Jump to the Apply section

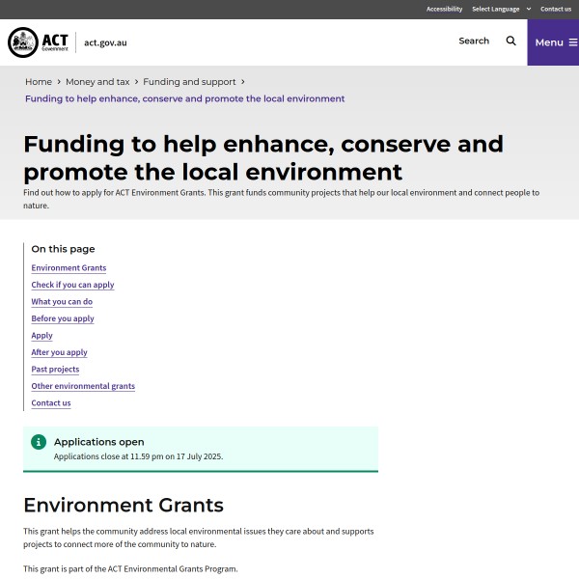pyautogui.click(x=41, y=336)
